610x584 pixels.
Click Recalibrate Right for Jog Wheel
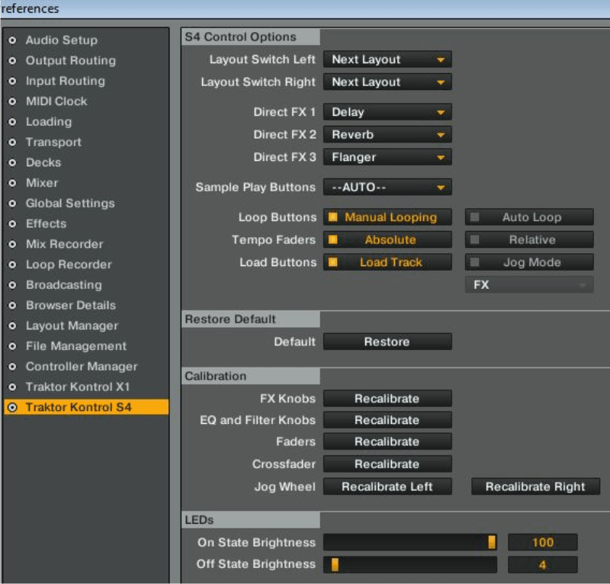[535, 486]
